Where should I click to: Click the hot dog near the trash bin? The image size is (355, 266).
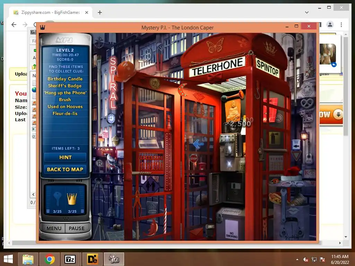pyautogui.click(x=275, y=198)
